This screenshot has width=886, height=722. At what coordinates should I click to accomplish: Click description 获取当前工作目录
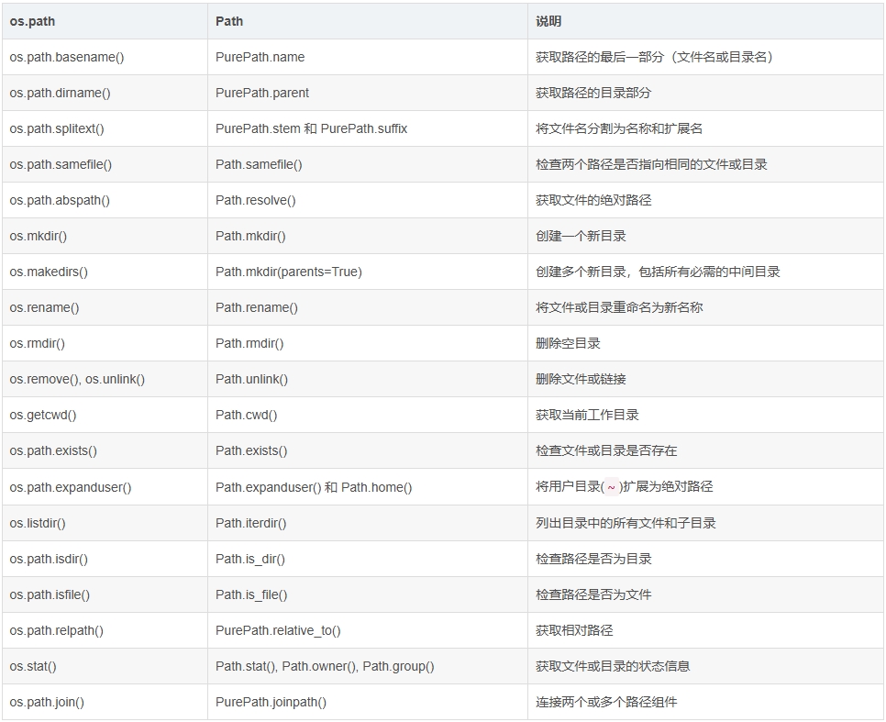coord(587,415)
